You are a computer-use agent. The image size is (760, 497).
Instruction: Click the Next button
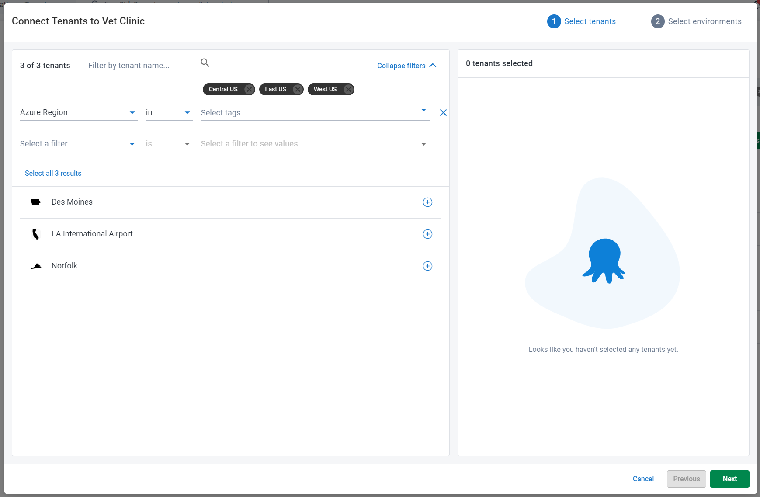(x=729, y=479)
